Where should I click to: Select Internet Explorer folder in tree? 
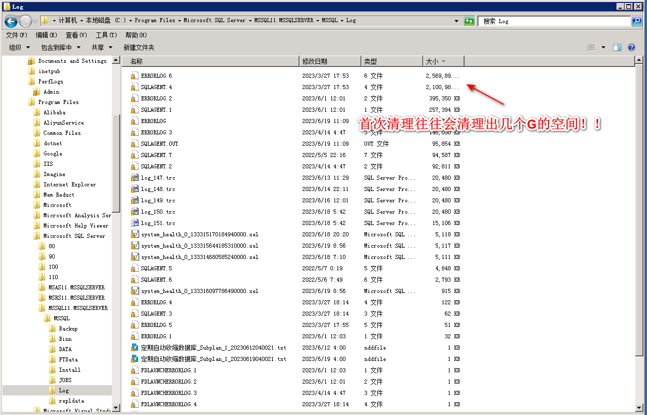[x=70, y=184]
